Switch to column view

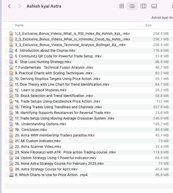click(x=143, y=6)
